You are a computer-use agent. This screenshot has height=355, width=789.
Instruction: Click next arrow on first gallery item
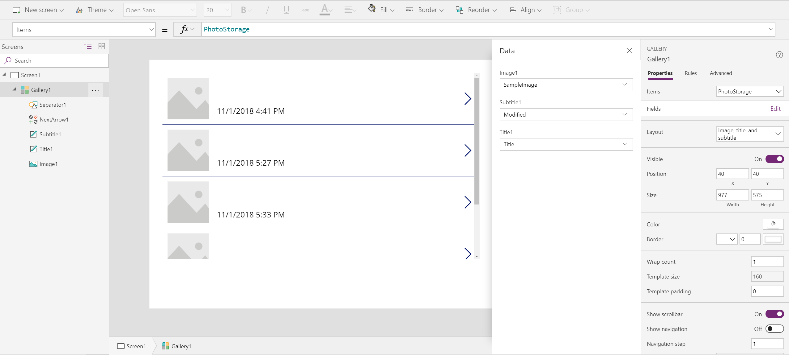468,99
